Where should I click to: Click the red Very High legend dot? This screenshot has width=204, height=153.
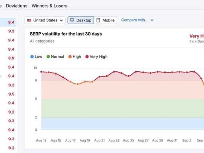click(x=87, y=57)
